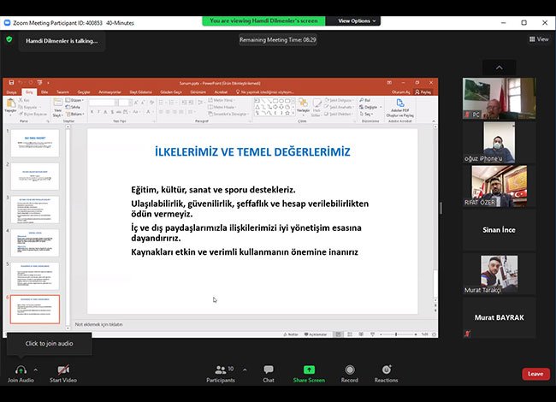Open the Ekle ribbon tab
This screenshot has height=402, width=556.
44,92
